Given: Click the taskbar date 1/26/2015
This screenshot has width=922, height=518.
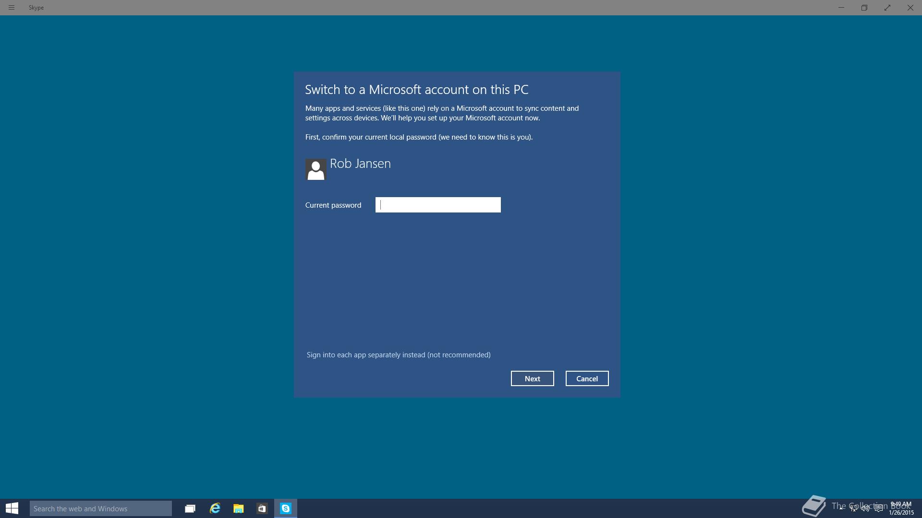Looking at the screenshot, I should [x=901, y=513].
